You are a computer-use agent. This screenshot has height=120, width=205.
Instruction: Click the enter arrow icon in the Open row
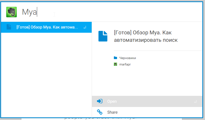click(x=195, y=102)
